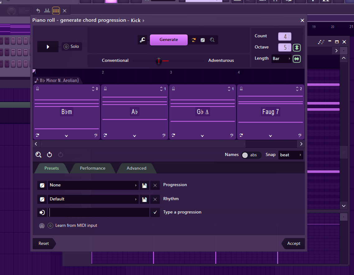Image resolution: width=354 pixels, height=275 pixels.
Task: Randomize the Progression preset with dice
Action: [42, 185]
